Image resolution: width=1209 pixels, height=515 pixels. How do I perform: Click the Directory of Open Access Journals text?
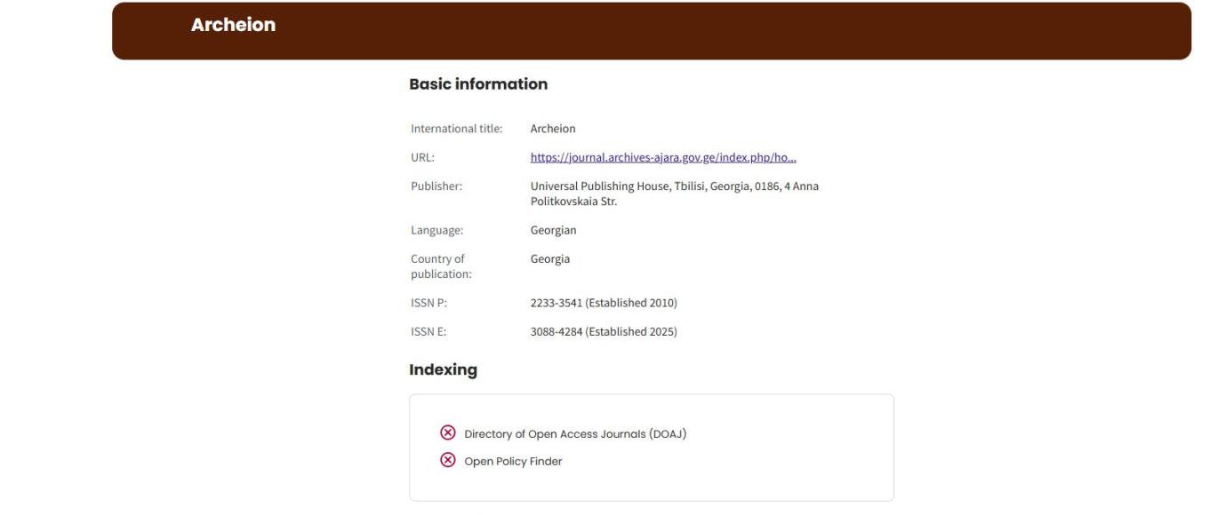pyautogui.click(x=575, y=434)
